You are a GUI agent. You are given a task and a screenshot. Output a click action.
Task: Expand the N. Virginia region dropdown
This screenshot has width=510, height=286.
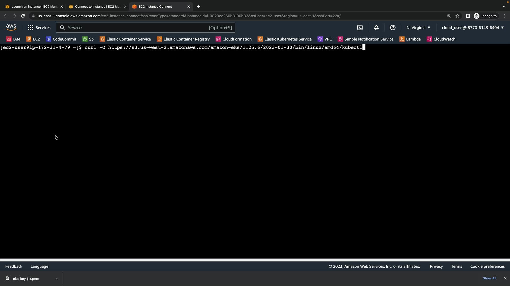coord(418,28)
